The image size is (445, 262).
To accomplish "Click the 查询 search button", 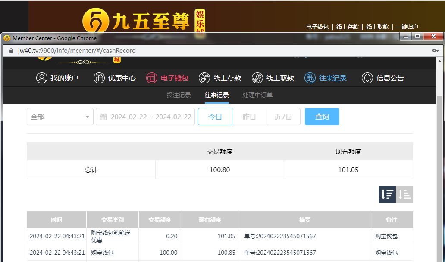I will click(322, 117).
